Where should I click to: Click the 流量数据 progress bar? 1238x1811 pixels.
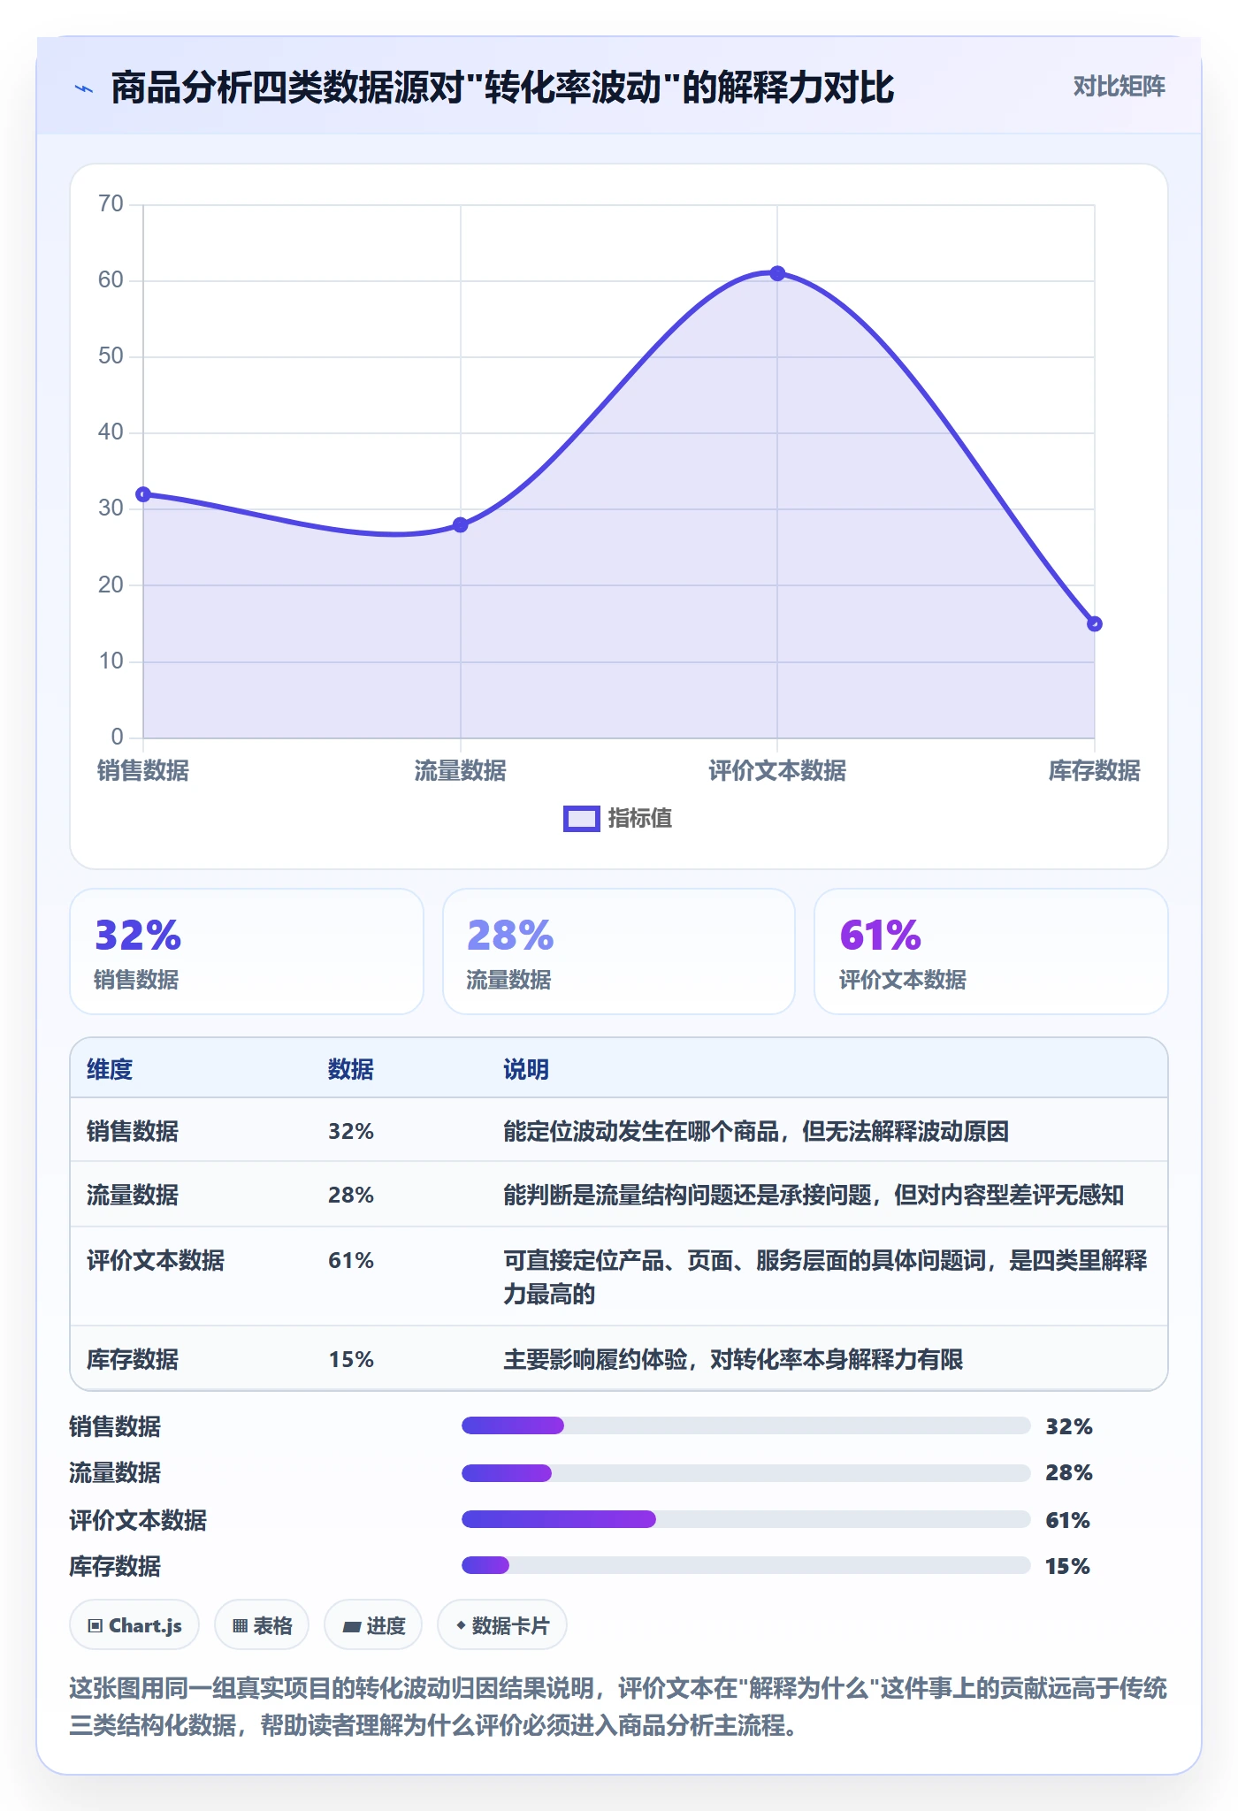[745, 1473]
